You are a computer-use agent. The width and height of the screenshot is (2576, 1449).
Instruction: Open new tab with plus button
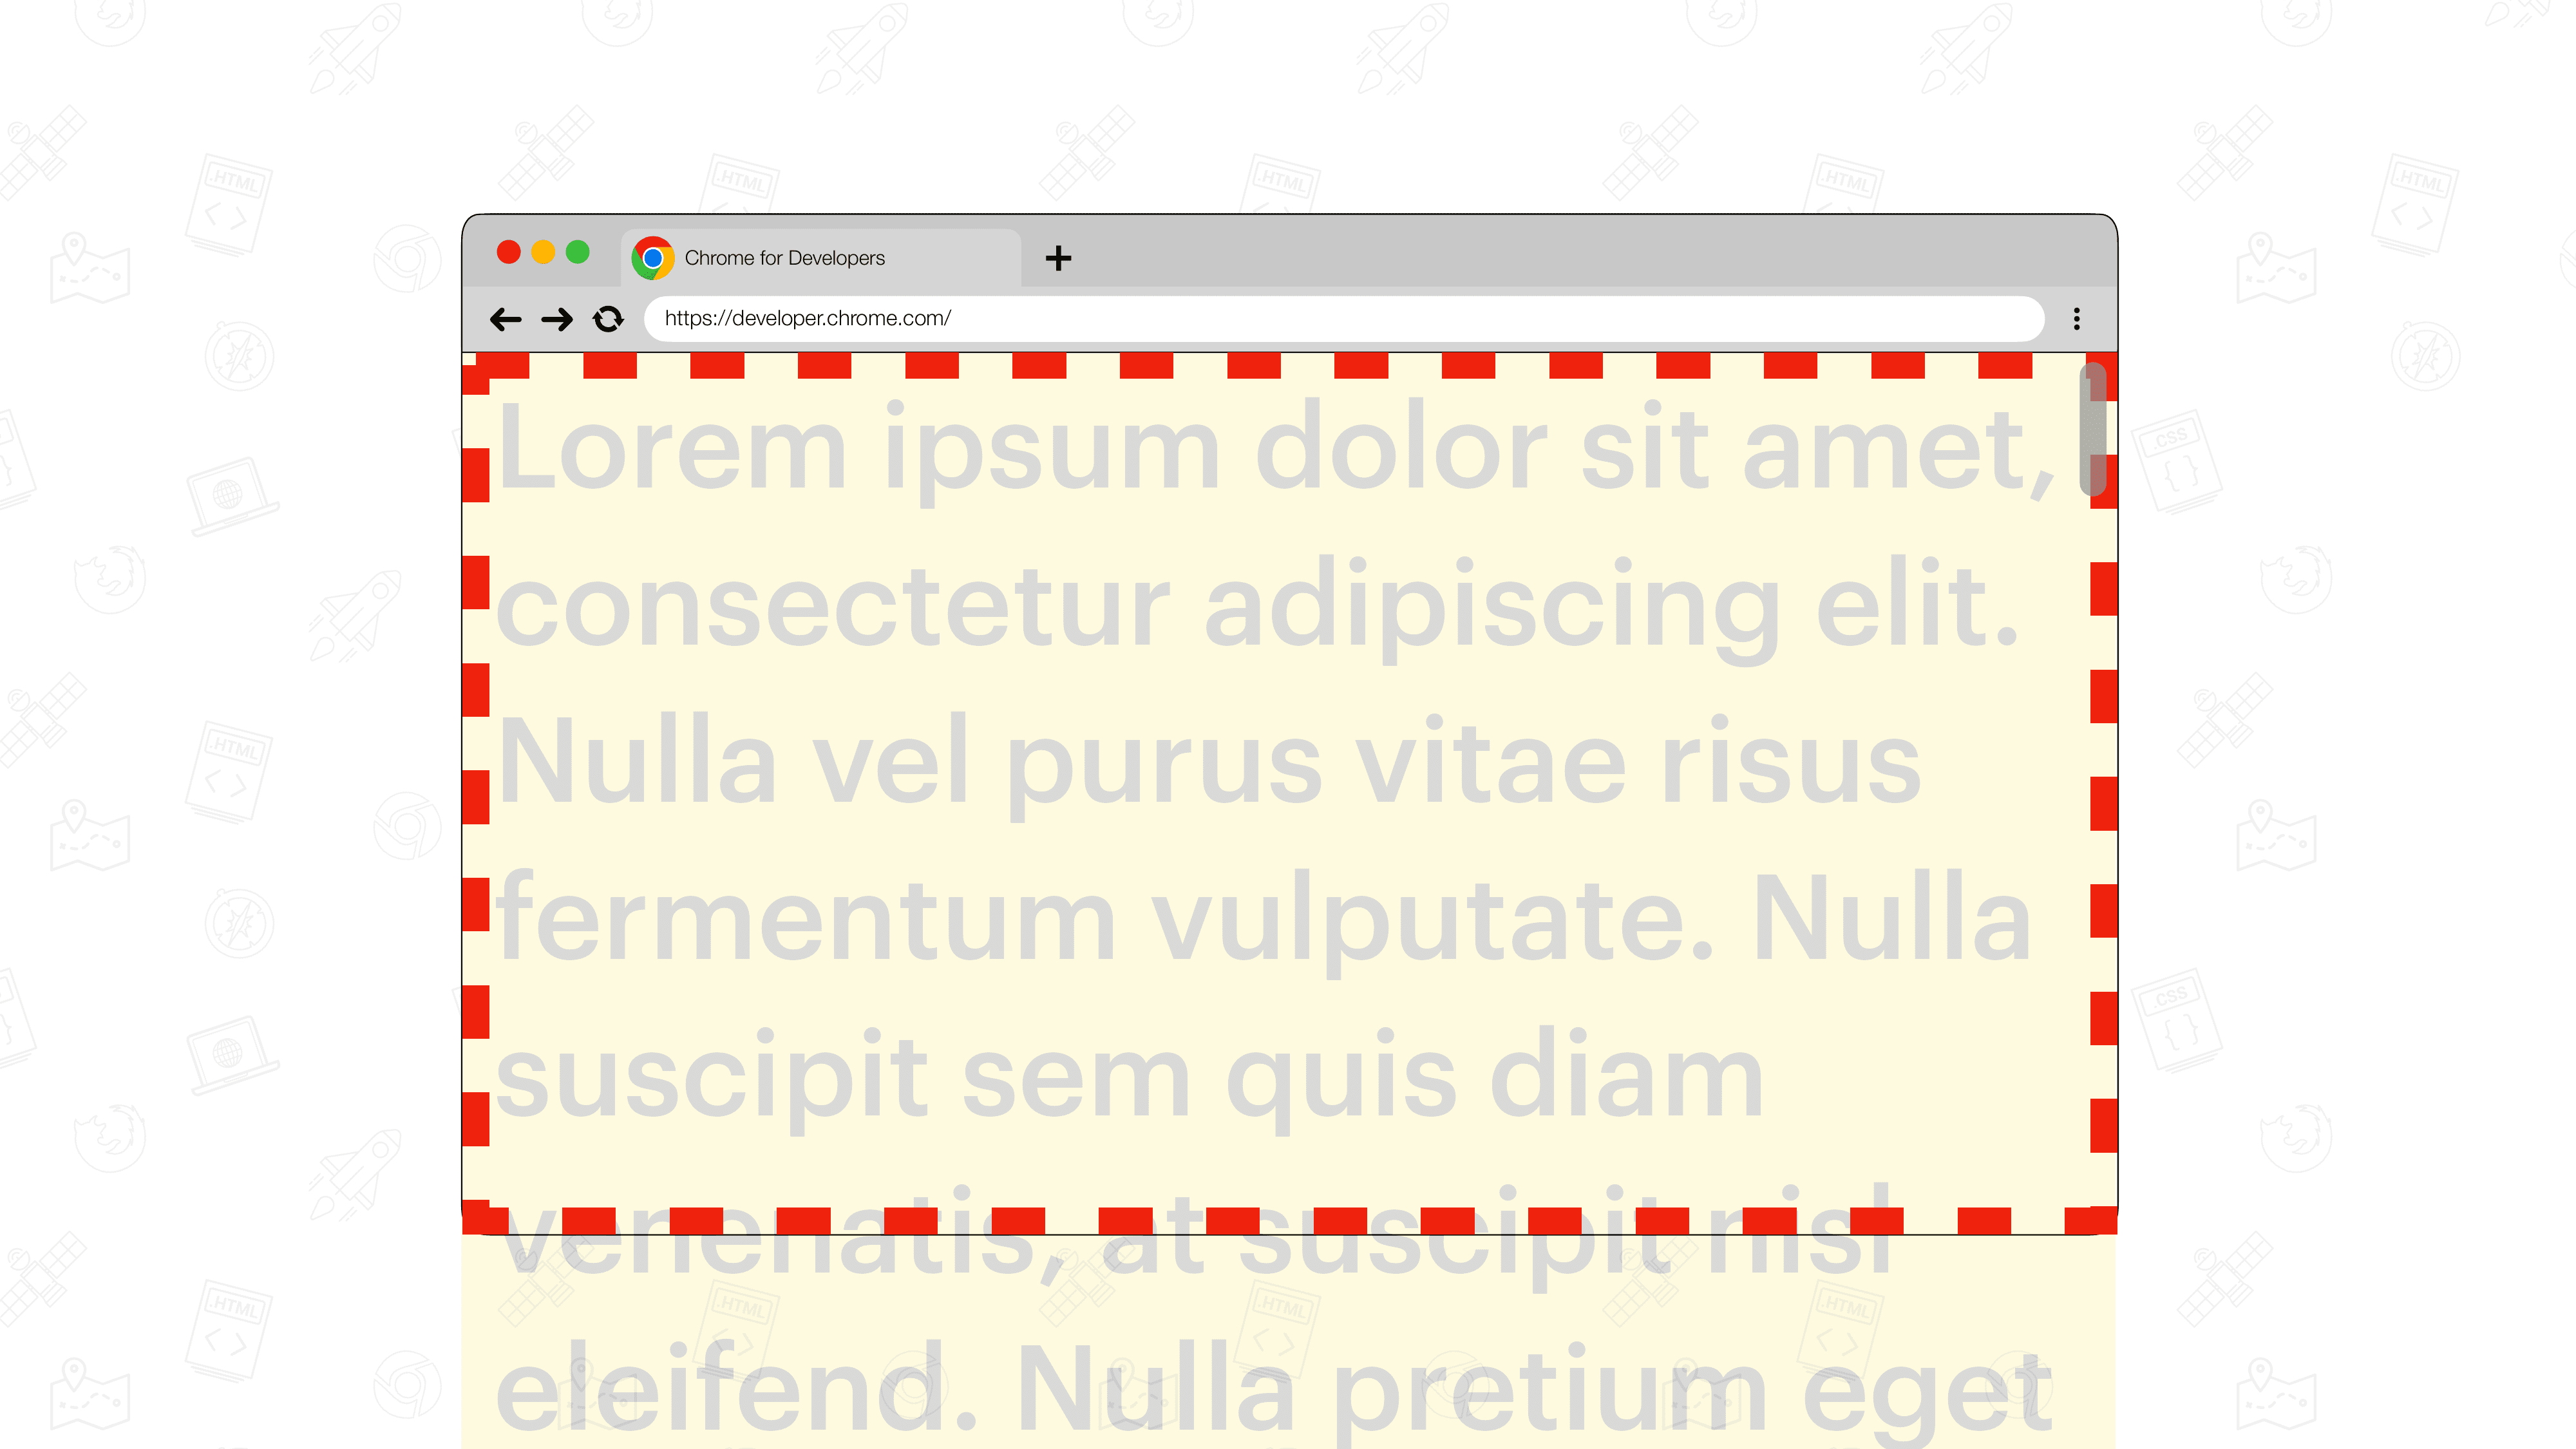(x=1058, y=256)
